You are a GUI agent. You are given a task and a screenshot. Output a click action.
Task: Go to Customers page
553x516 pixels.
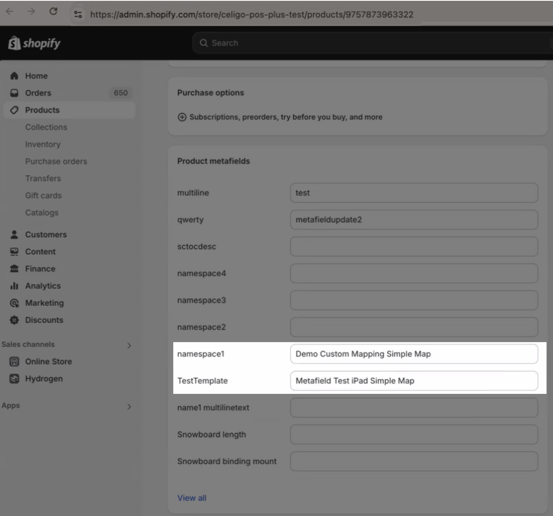(46, 235)
